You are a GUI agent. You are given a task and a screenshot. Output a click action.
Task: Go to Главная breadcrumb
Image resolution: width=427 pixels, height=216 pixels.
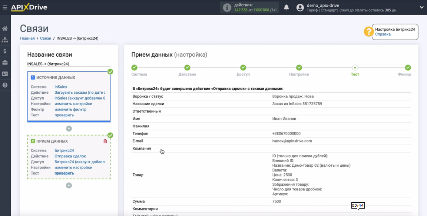pyautogui.click(x=27, y=39)
